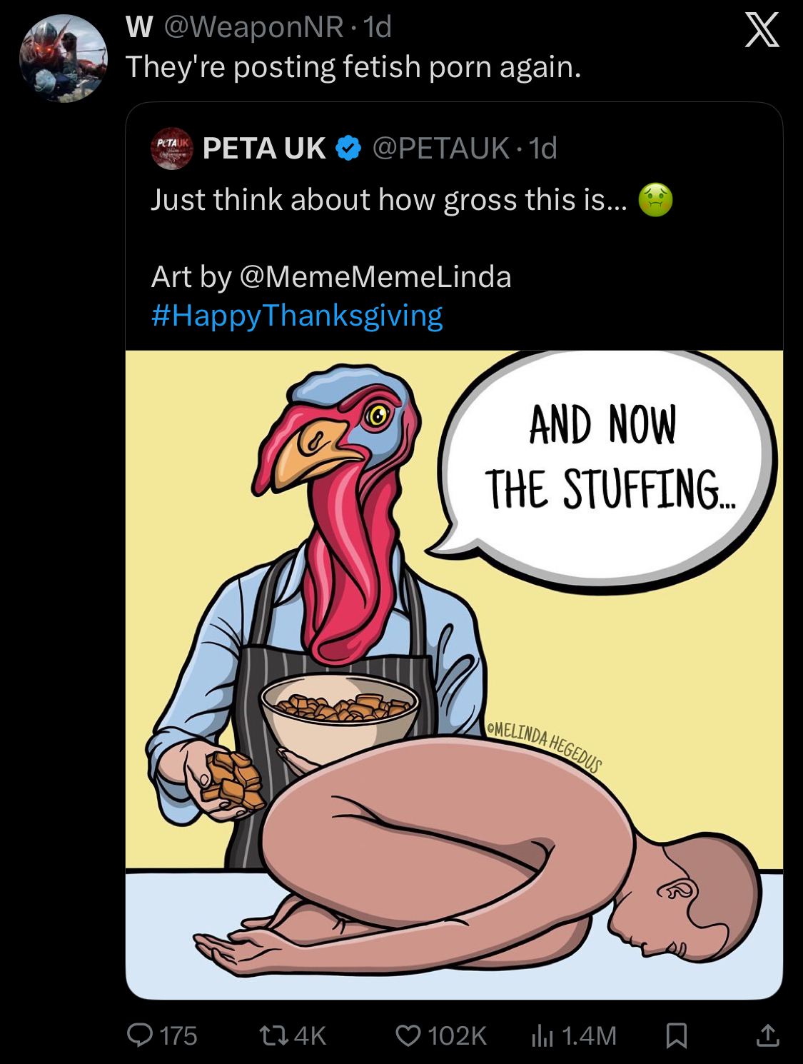Click the #HappyThanksgiving hashtag

(297, 315)
